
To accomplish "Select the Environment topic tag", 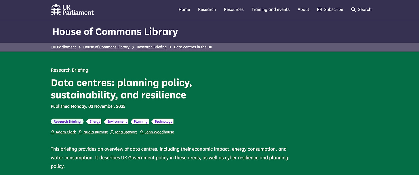I will click(x=116, y=121).
